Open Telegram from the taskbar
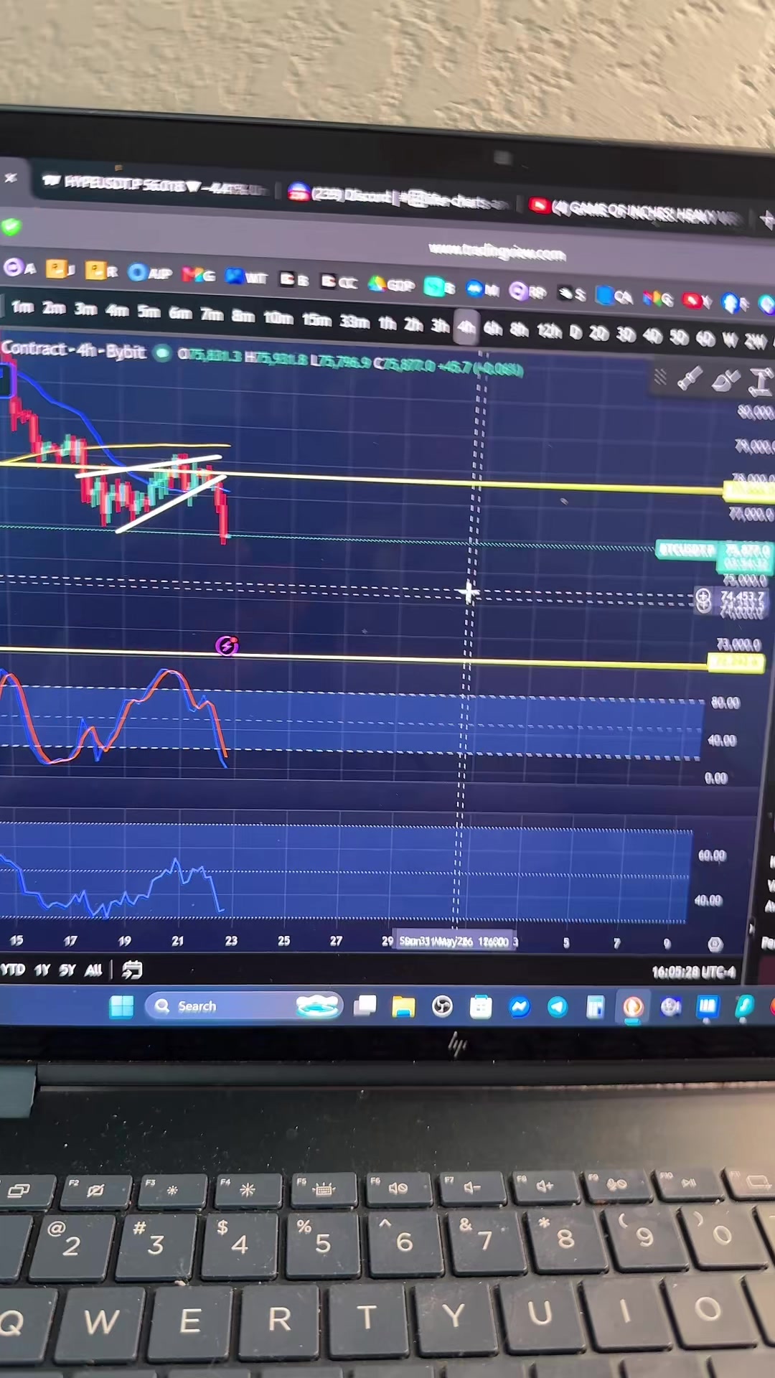Image resolution: width=775 pixels, height=1378 pixels. (557, 1008)
